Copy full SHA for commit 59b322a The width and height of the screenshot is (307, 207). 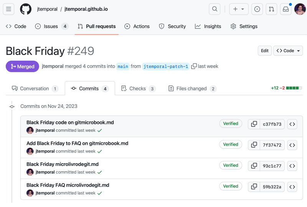coord(254,187)
